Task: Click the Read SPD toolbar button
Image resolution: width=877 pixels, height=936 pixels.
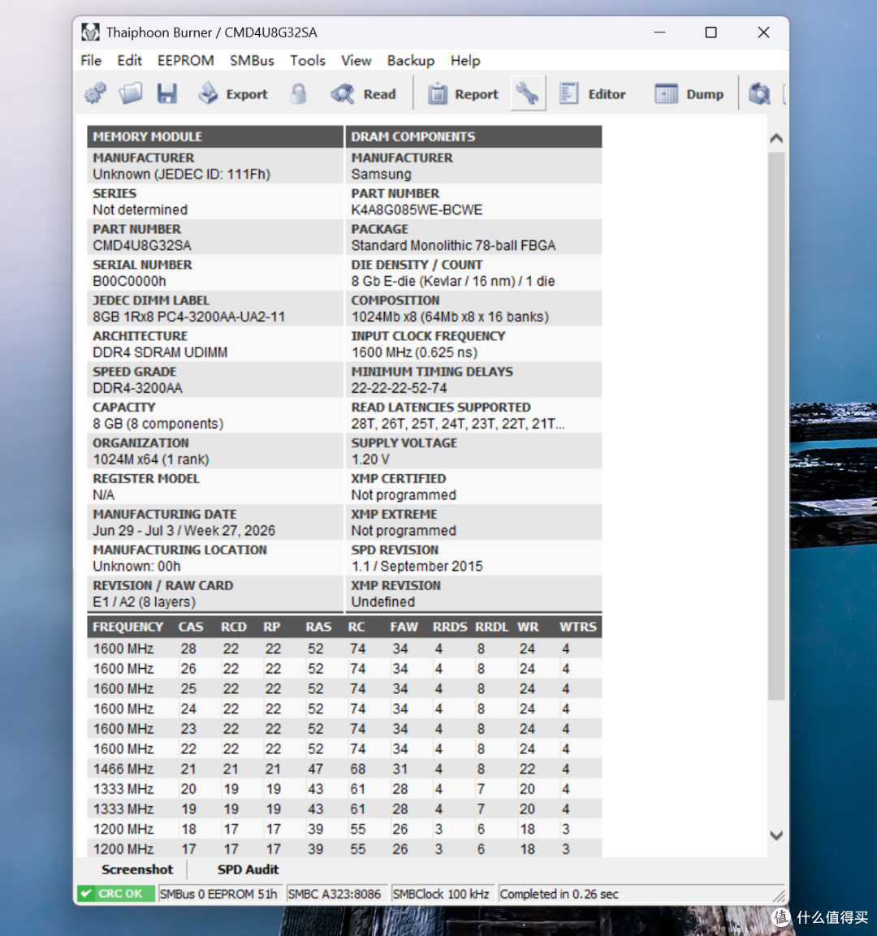Action: pyautogui.click(x=364, y=93)
